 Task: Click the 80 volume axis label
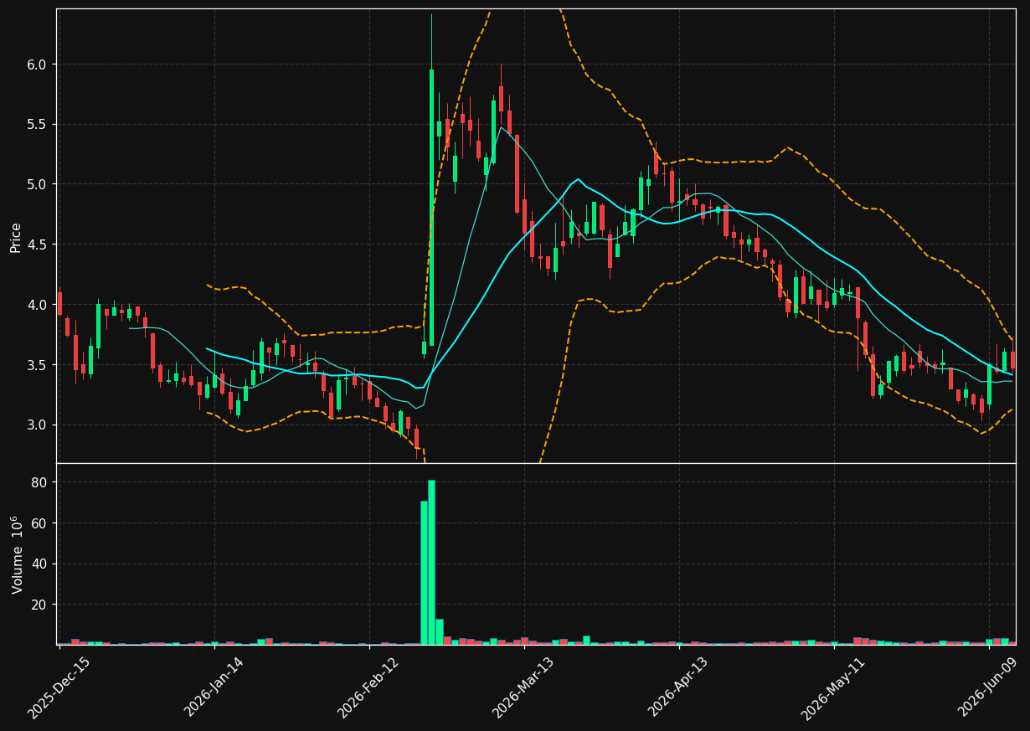[x=41, y=483]
